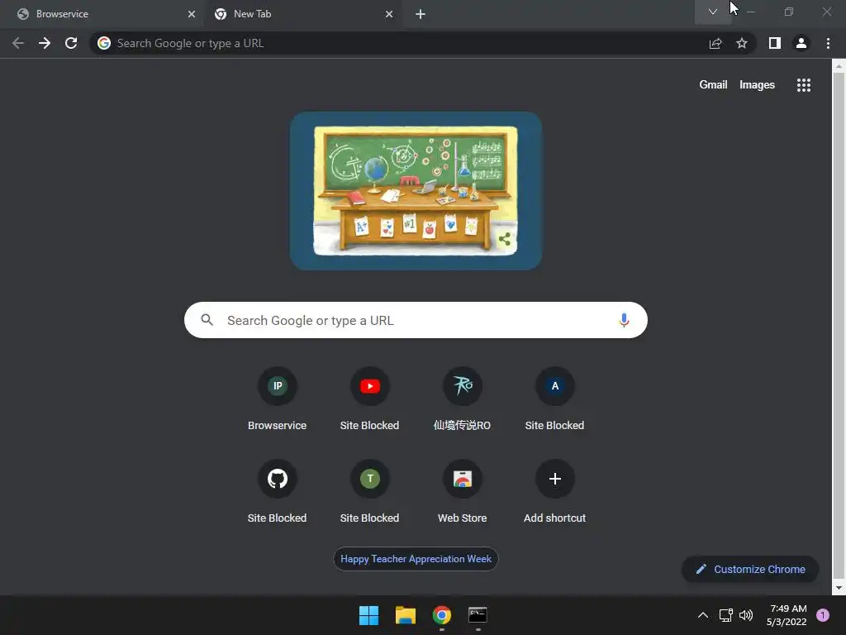
Task: Switch to the Browservice tab
Action: pos(102,14)
